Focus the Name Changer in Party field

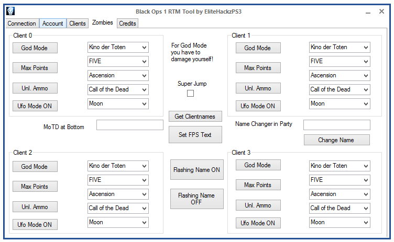337,125
